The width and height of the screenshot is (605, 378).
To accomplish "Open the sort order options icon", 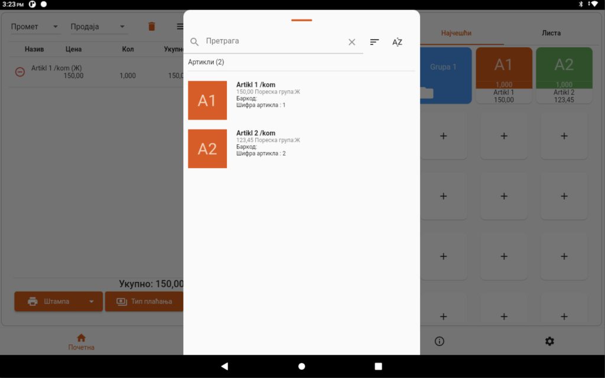I will [374, 42].
